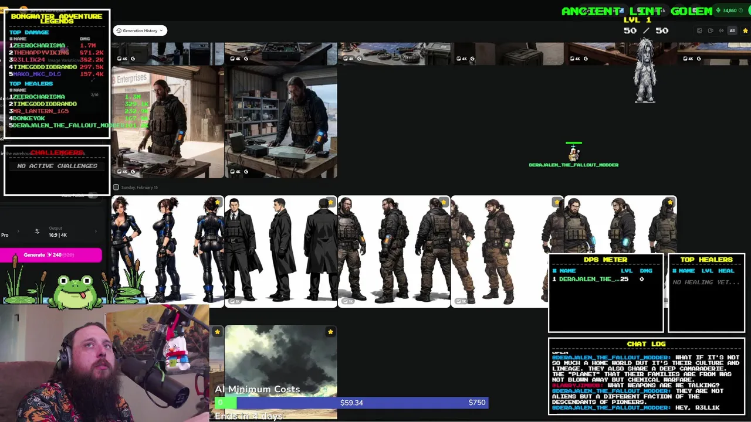Click 1K badge on brown cargo pants sheet
Screen dimensions: 751x422
point(462,301)
